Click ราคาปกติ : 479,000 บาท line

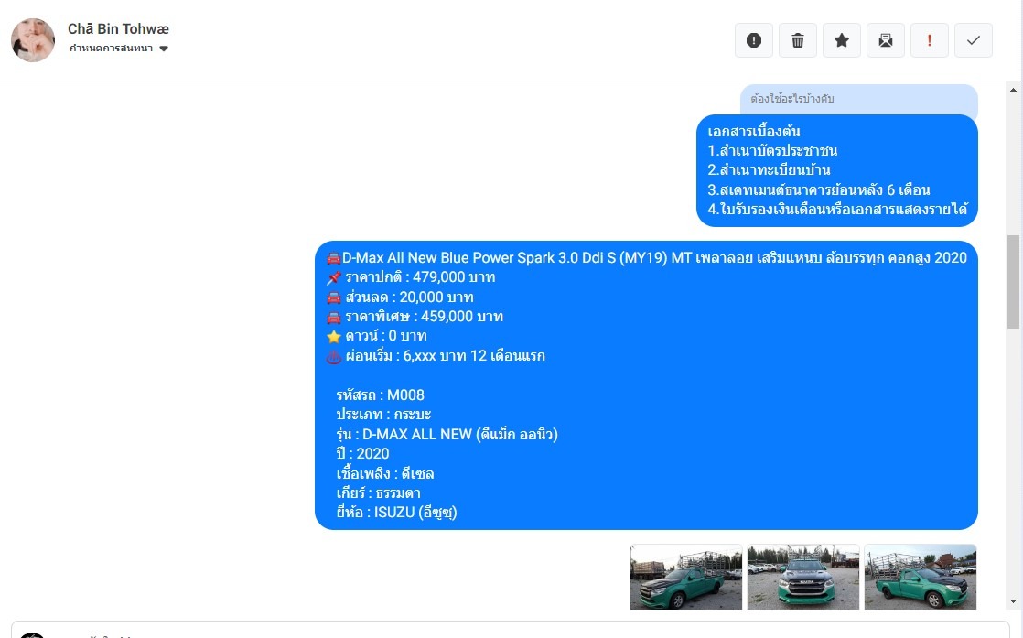coord(411,277)
